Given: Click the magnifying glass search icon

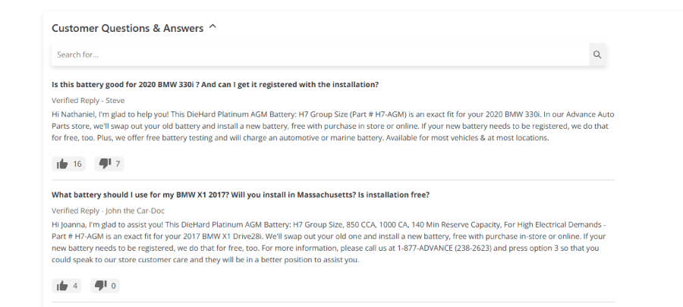Looking at the screenshot, I should (597, 55).
